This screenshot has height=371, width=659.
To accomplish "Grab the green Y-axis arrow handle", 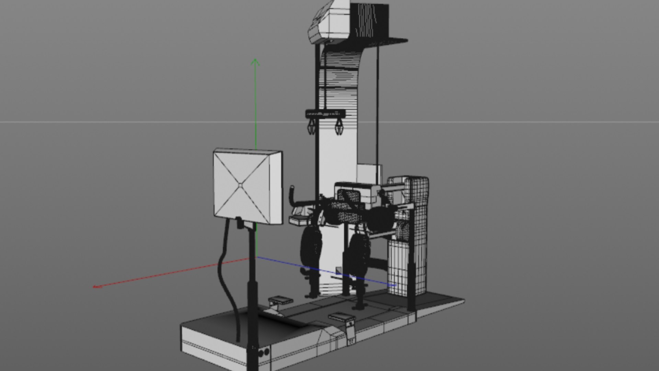I will 255,62.
